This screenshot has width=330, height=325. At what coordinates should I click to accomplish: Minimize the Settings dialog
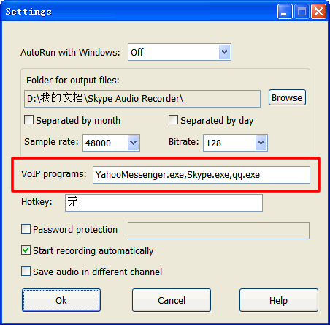pyautogui.click(x=285, y=12)
